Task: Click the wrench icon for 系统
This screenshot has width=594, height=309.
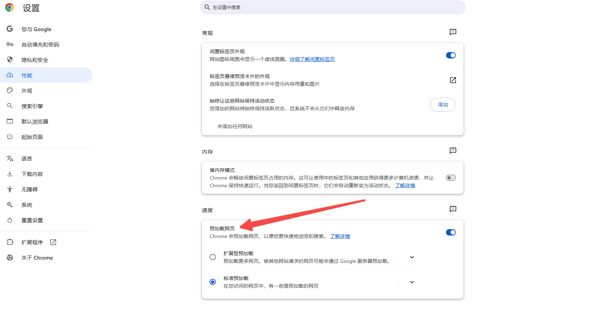Action: (10, 205)
